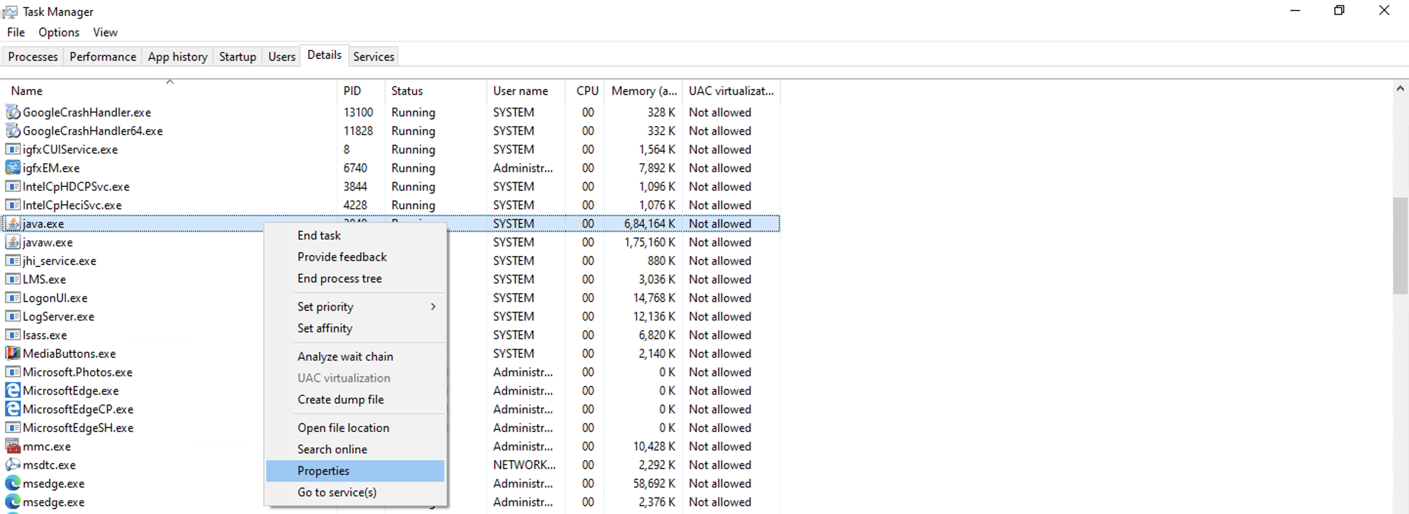Click the java.exe Java icon
This screenshot has width=1409, height=514.
(13, 224)
